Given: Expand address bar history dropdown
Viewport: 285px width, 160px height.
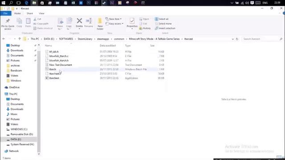Looking at the screenshot, I should [x=232, y=39].
